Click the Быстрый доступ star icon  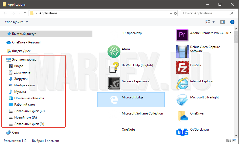9,34
